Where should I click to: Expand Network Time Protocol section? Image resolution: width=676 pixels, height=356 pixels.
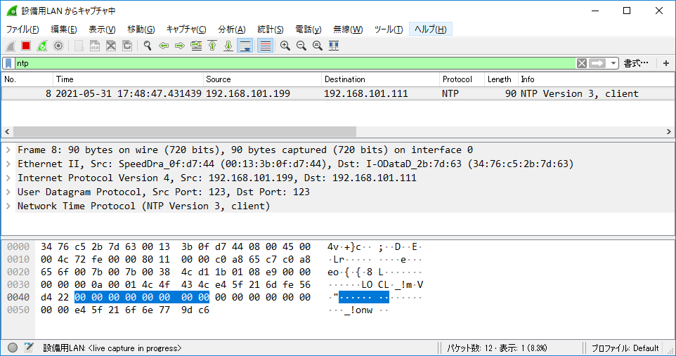click(x=8, y=206)
